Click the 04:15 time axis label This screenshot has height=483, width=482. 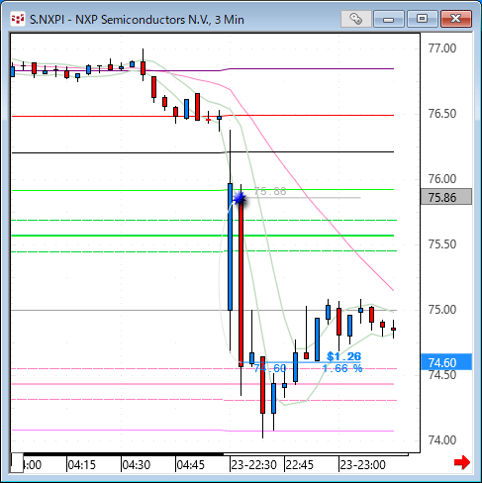[x=81, y=465]
